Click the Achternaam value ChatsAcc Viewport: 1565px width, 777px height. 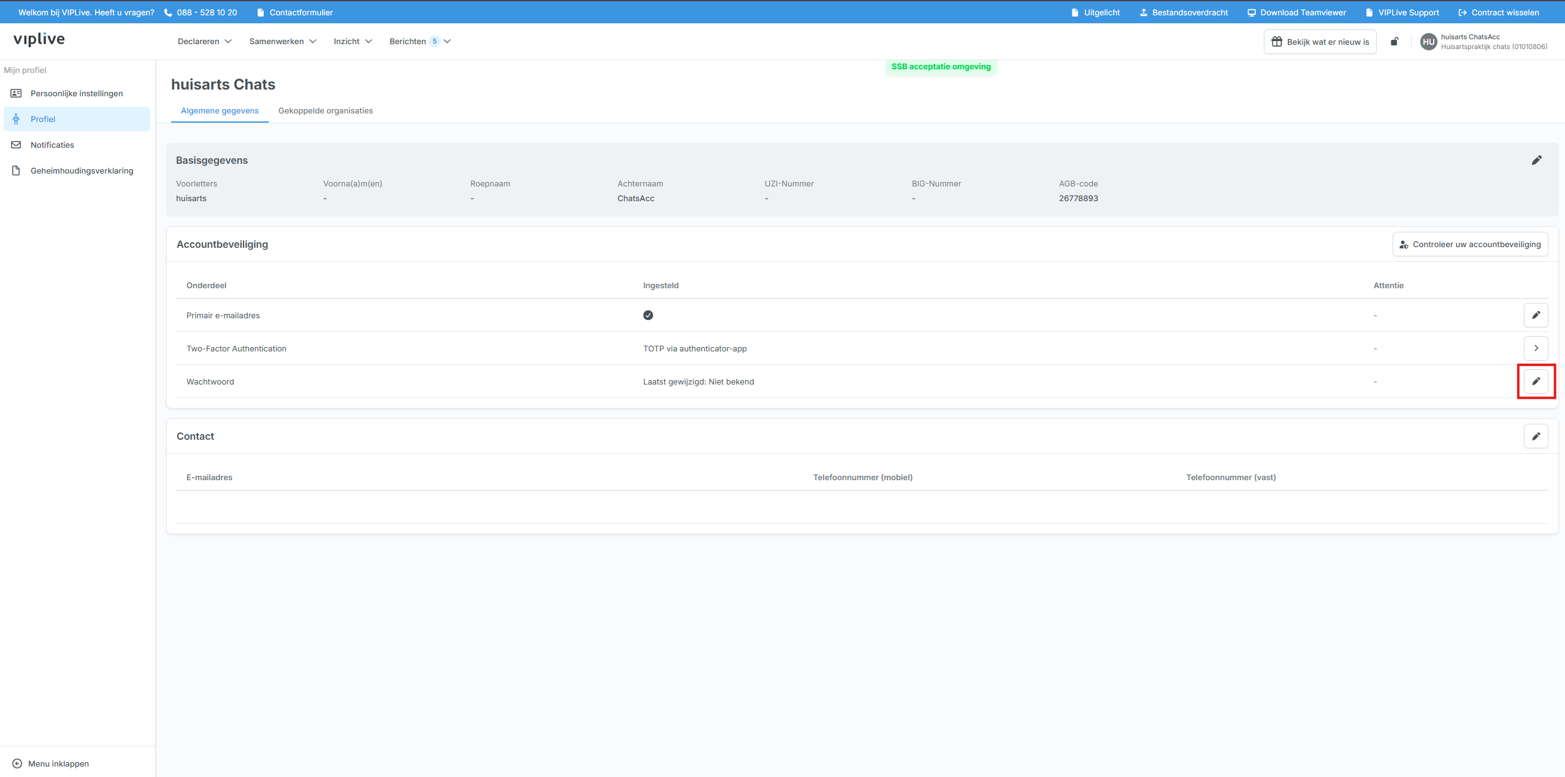pos(635,198)
